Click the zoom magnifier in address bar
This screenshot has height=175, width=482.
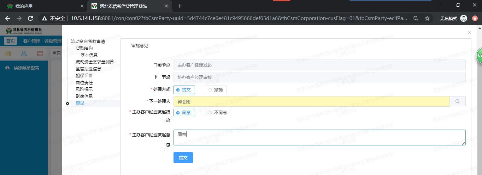coord(416,18)
